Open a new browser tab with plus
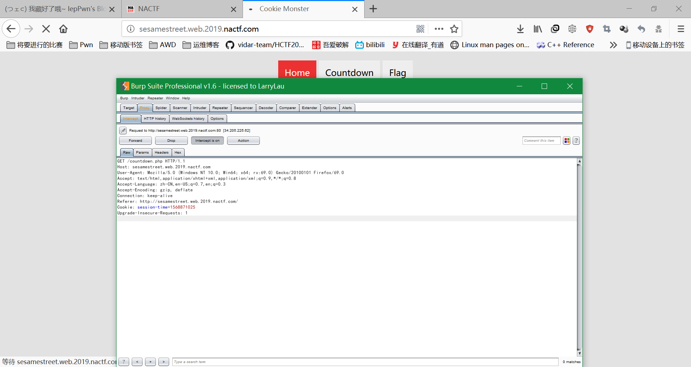This screenshot has width=691, height=367. pos(373,9)
